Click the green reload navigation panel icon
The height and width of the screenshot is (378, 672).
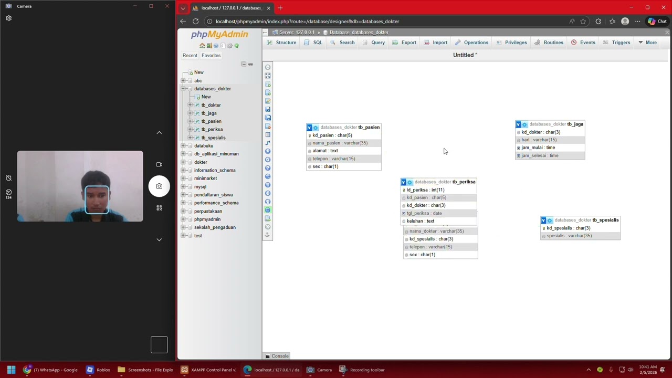tap(236, 46)
